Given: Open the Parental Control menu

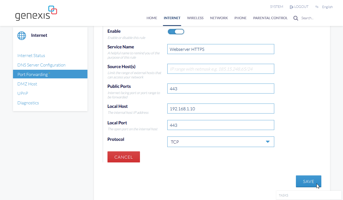Looking at the screenshot, I should pyautogui.click(x=270, y=18).
